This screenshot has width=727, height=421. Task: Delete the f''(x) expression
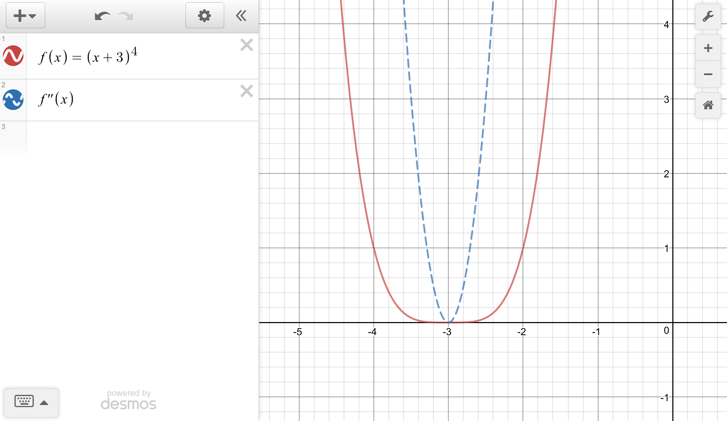tap(246, 91)
